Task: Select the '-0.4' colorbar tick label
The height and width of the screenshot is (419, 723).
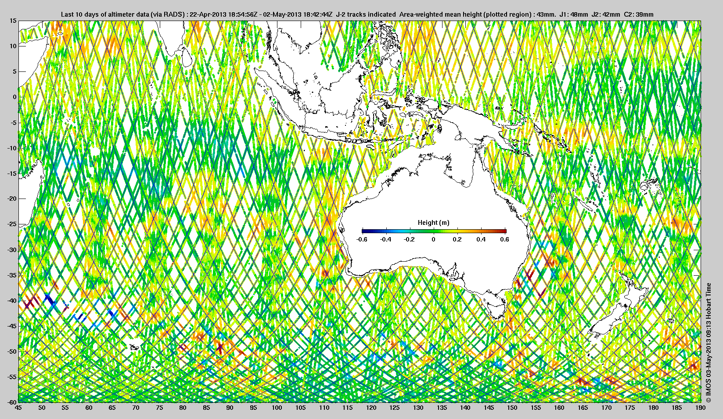Action: click(386, 239)
